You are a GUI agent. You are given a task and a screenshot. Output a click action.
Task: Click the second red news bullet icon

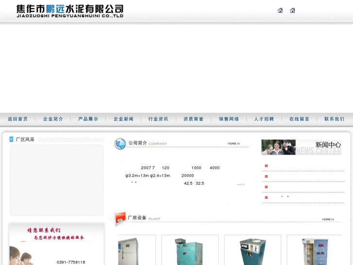point(266,177)
